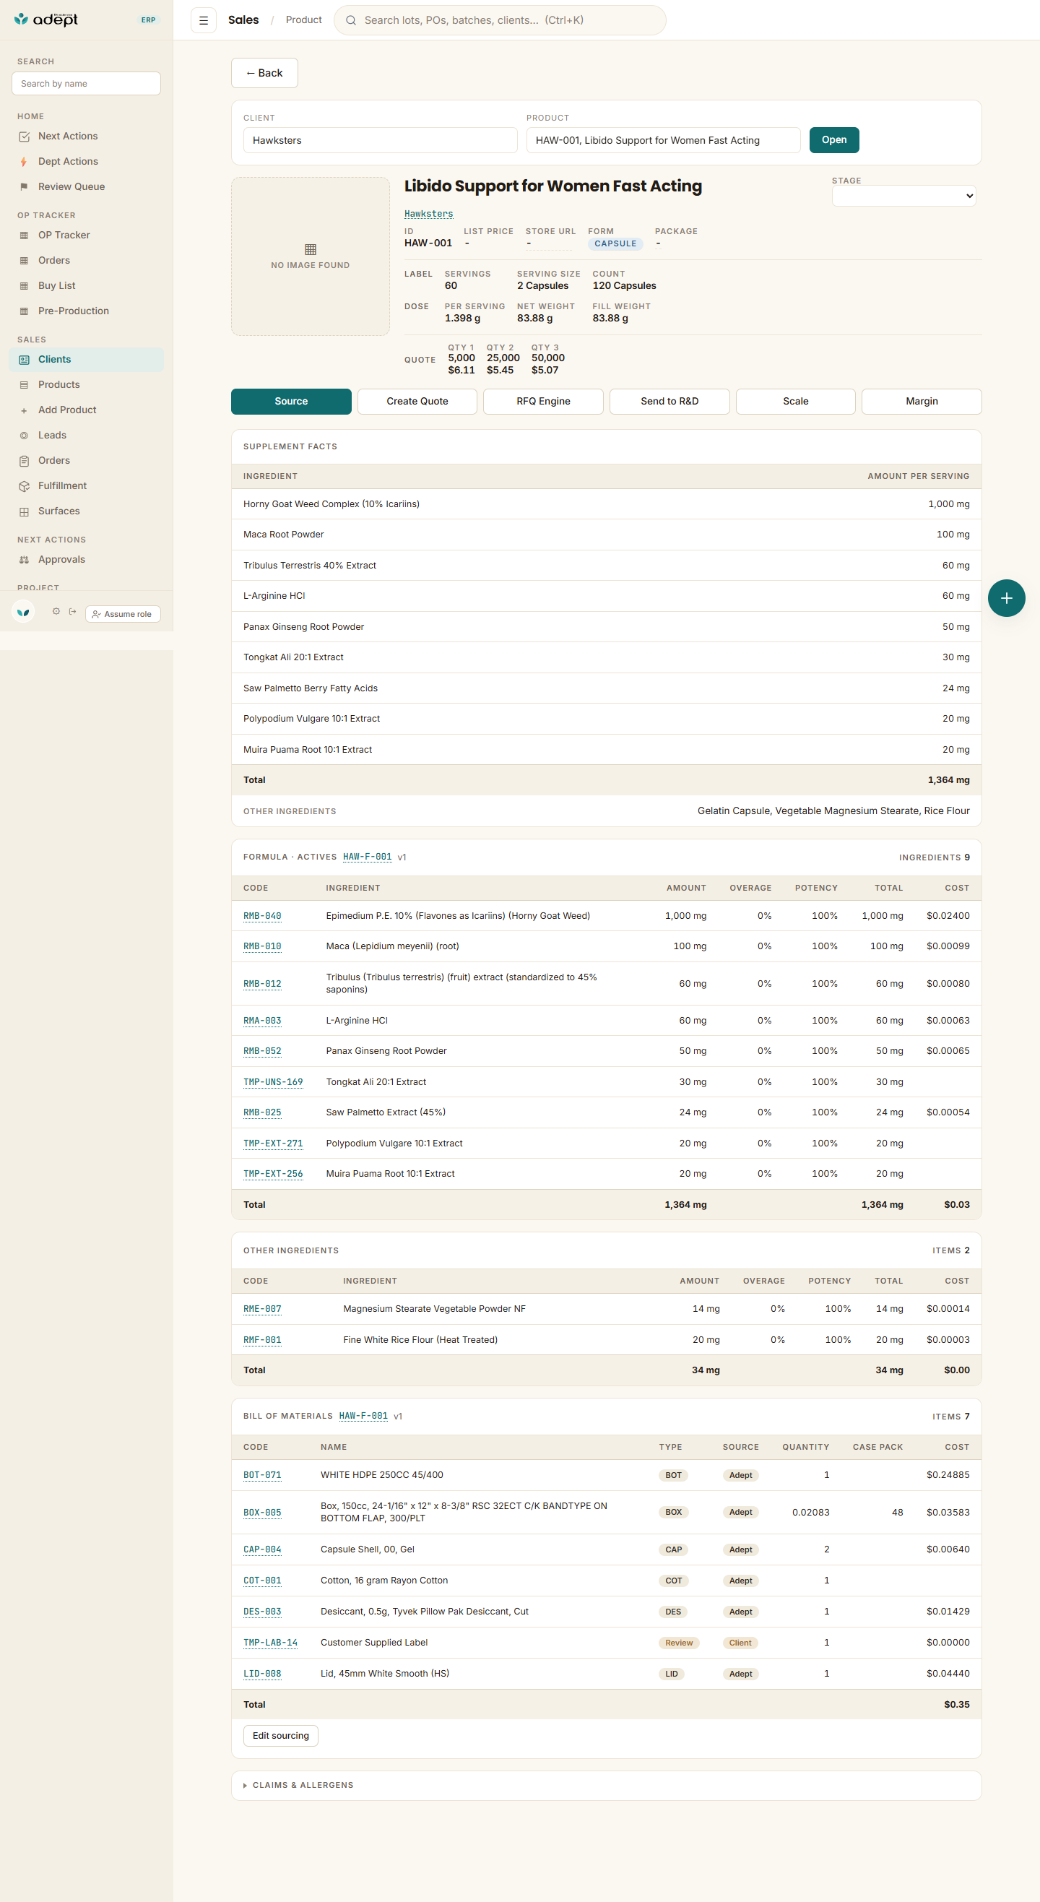Switch to the RFQ Engine tab
The image size is (1040, 1902).
pyautogui.click(x=543, y=402)
